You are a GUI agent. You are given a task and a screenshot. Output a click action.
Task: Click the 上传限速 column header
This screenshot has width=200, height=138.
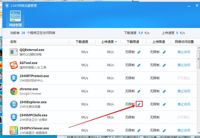pos(159,42)
